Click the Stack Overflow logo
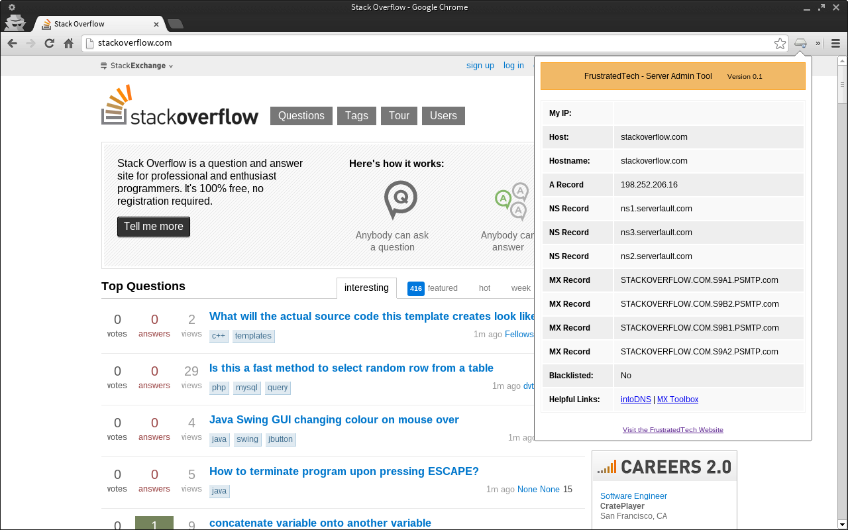 180,106
